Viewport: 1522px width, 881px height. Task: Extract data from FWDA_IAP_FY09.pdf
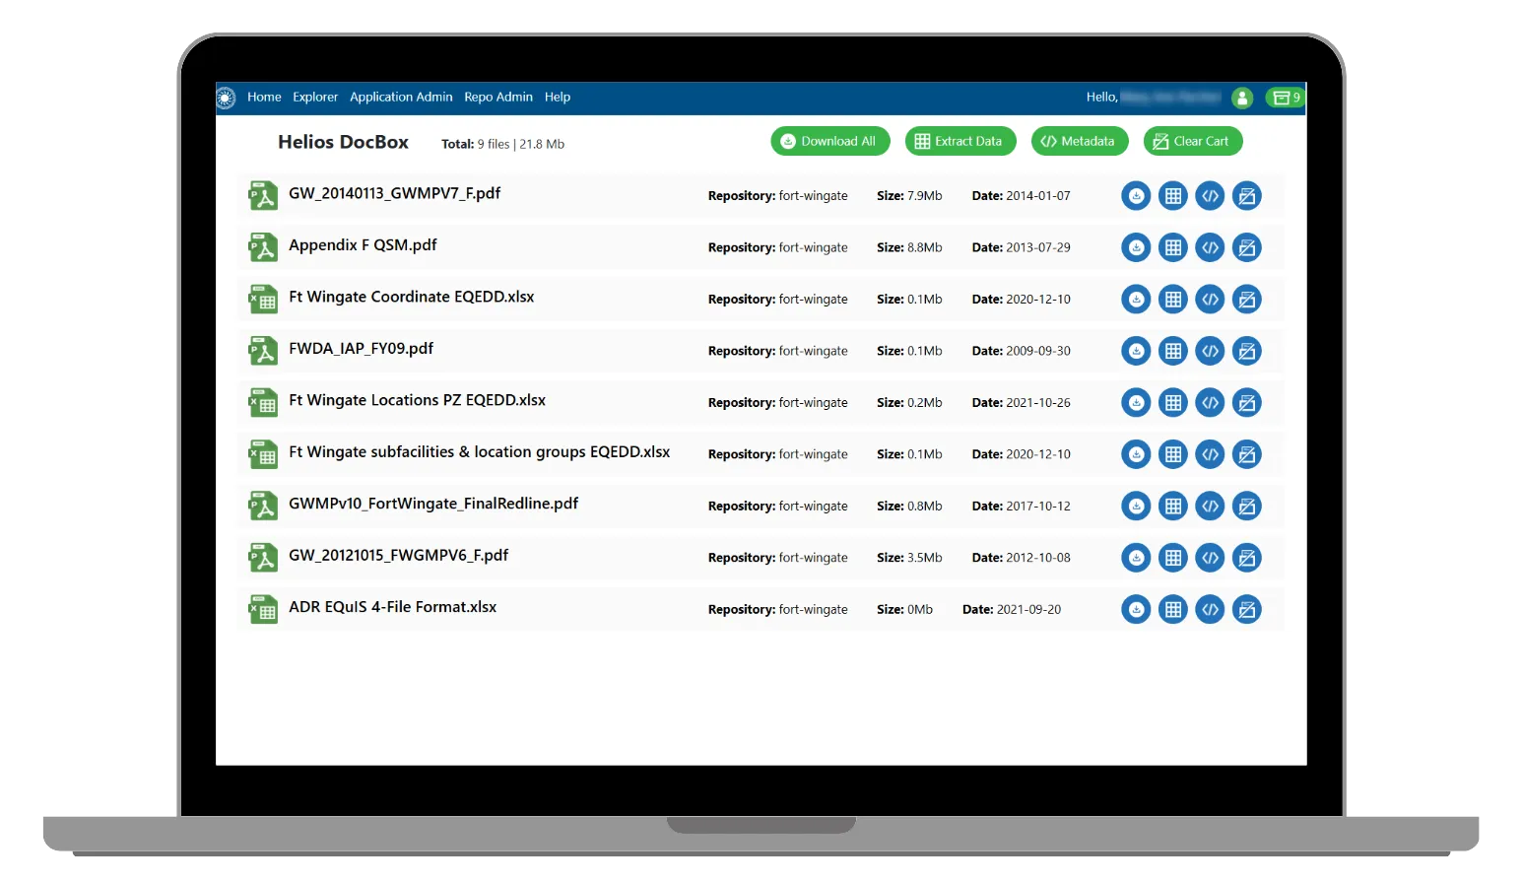coord(1173,351)
